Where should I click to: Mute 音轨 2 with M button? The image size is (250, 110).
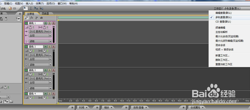[45, 47]
